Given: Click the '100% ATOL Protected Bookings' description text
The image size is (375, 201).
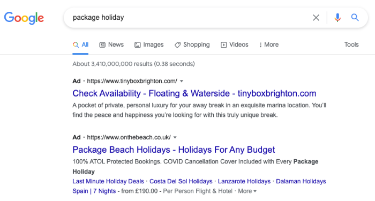Looking at the screenshot, I should (x=196, y=167).
